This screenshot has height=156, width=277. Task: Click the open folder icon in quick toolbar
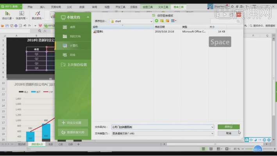pyautogui.click(x=2, y=26)
